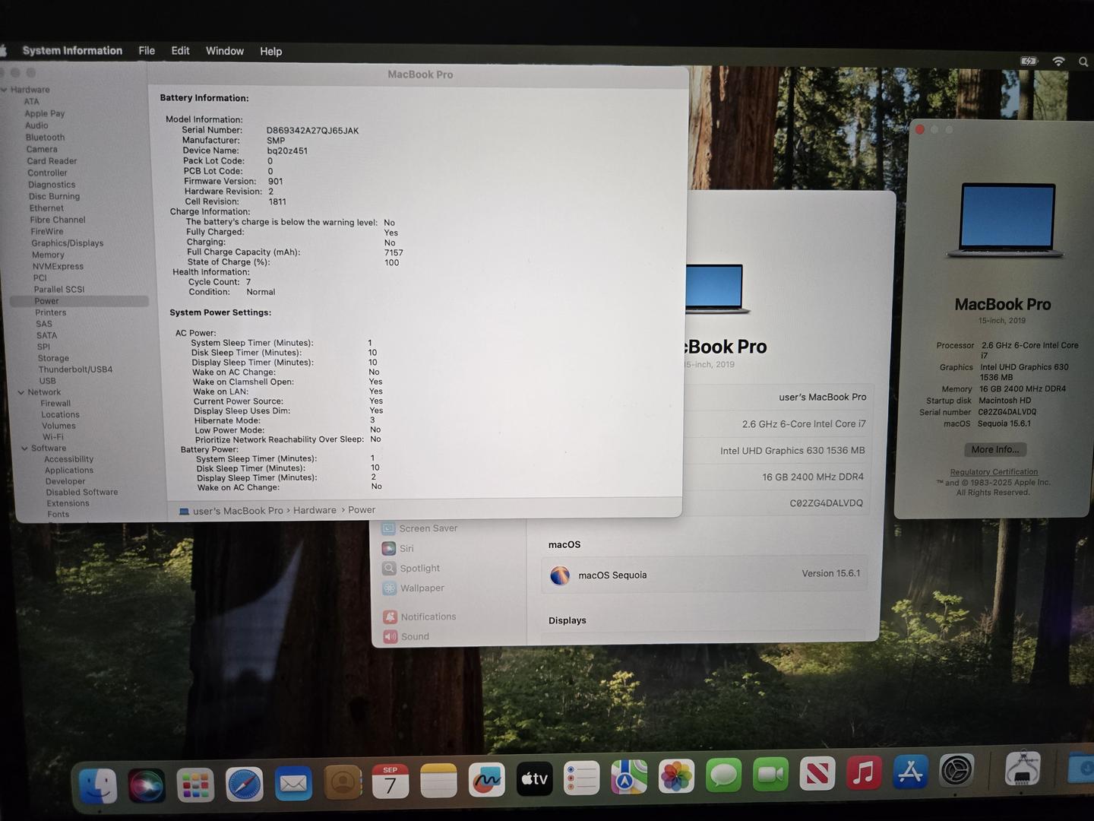Launch Apple TV from the Dock
The image size is (1094, 821).
(x=534, y=778)
